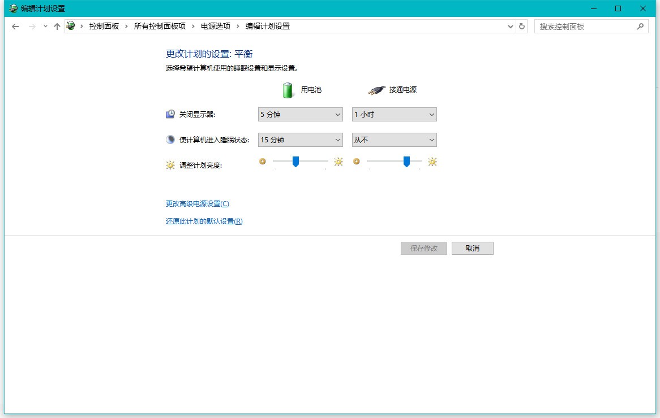660x418 pixels.
Task: Open battery sleep dropdown showing 15 分钟
Action: [301, 140]
